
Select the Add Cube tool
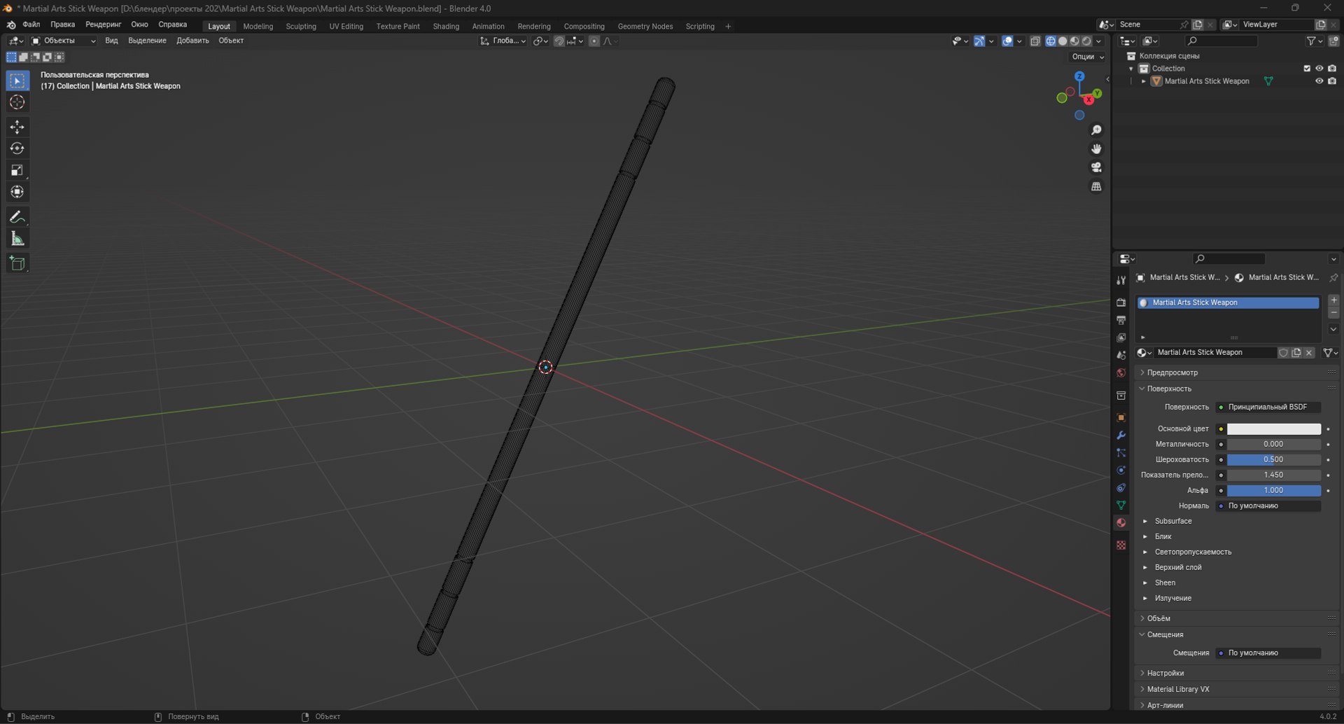pyautogui.click(x=17, y=263)
